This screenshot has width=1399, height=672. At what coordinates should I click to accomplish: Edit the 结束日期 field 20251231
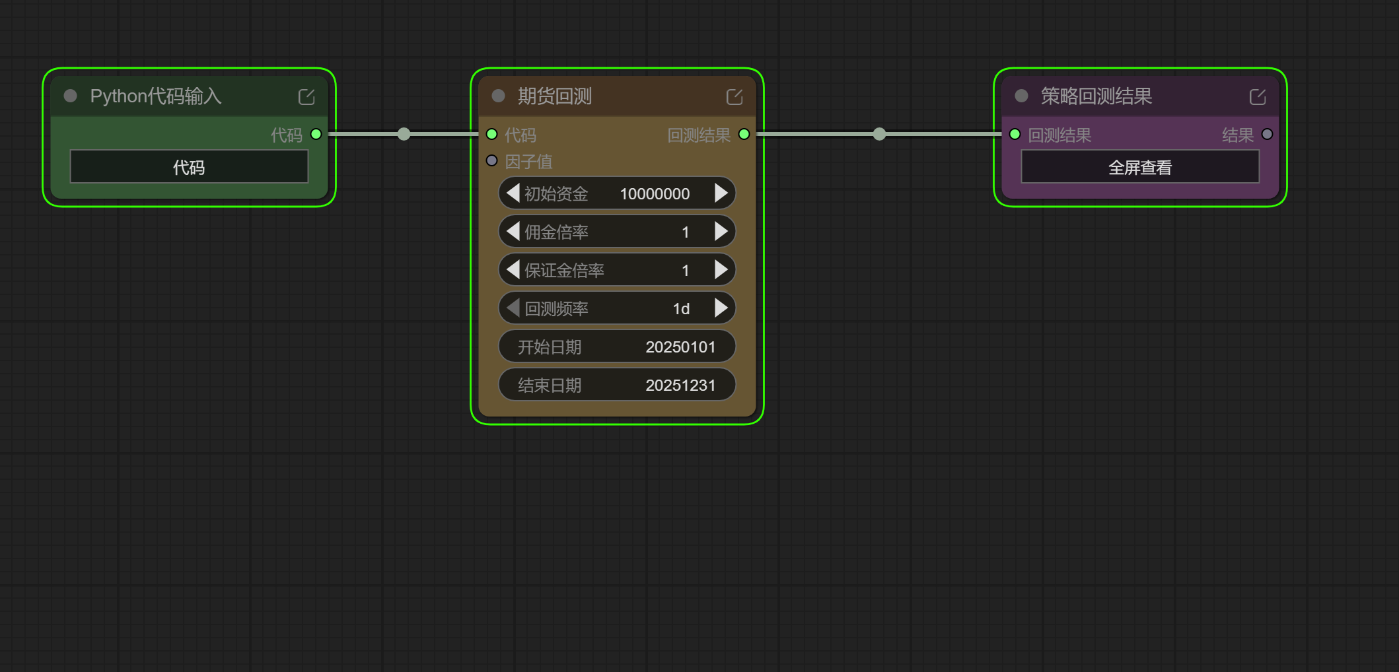617,385
